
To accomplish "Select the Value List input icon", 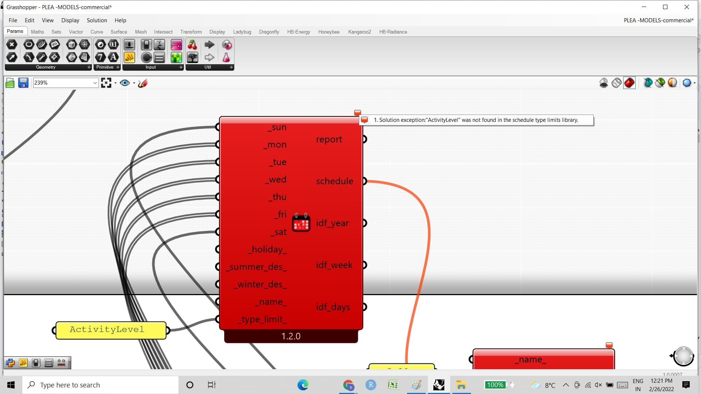I will pos(159,57).
